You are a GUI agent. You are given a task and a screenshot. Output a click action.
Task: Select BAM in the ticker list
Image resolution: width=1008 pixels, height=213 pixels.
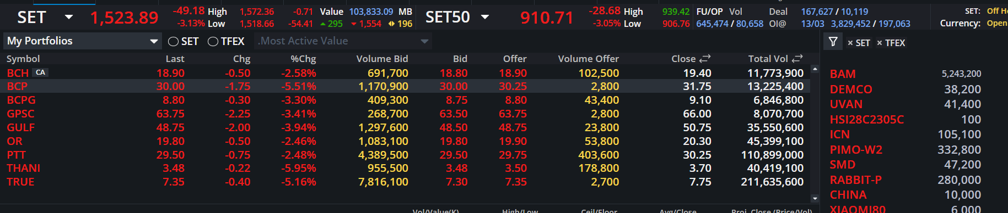pyautogui.click(x=843, y=74)
